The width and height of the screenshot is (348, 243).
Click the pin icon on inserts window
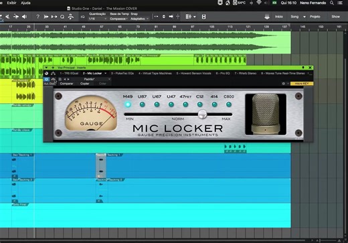[x=303, y=68]
